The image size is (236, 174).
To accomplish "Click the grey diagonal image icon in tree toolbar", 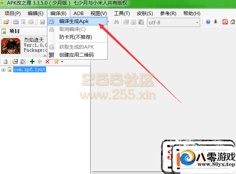I will click(x=23, y=62).
